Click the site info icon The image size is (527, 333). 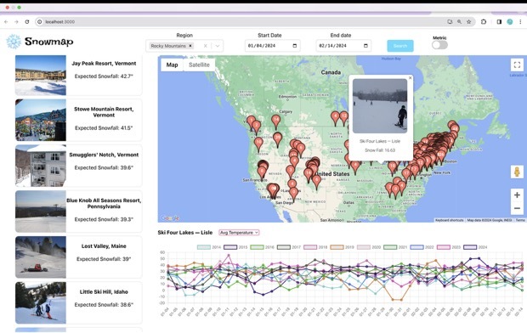click(40, 22)
